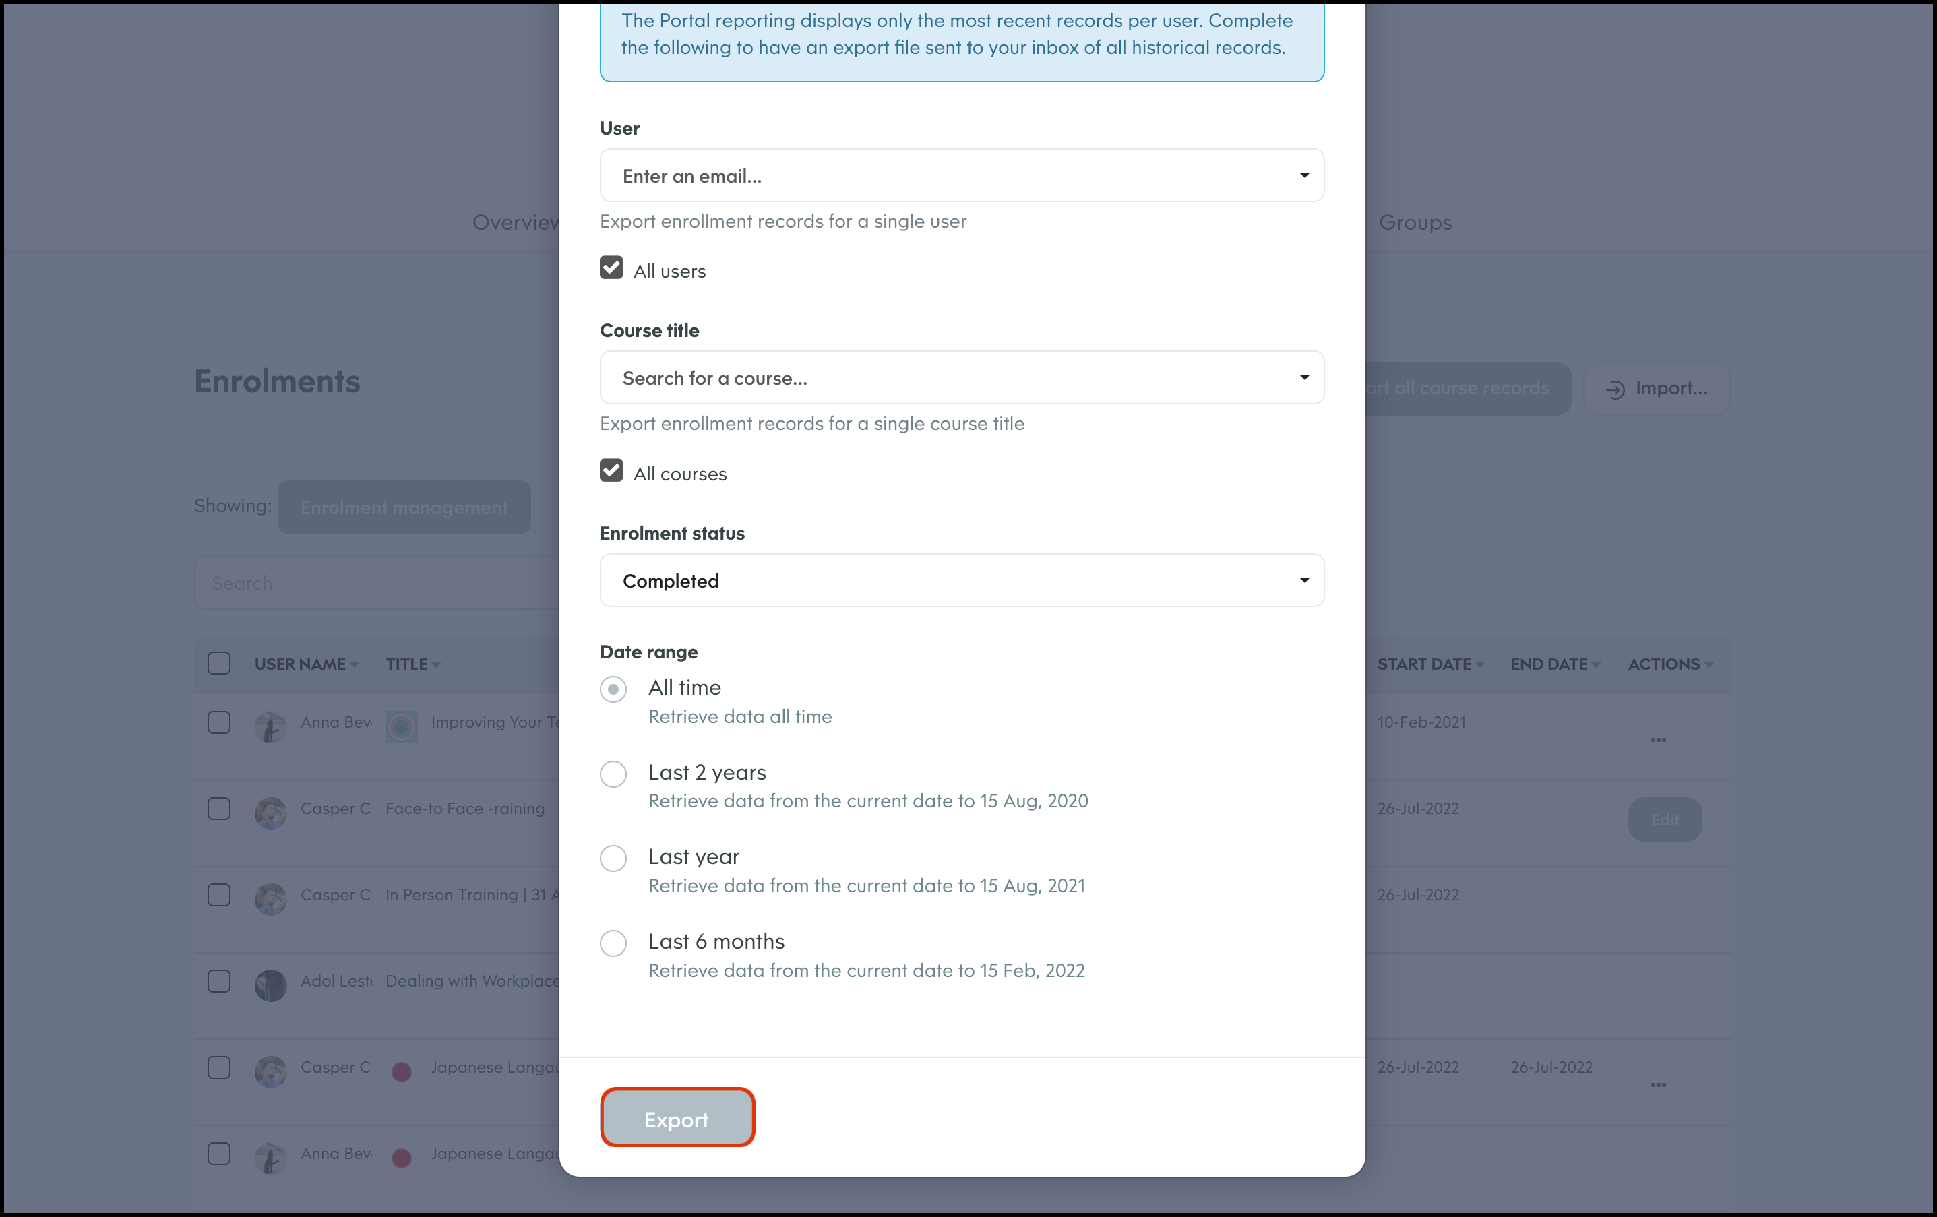Click Adol Lester's avatar thumbnail
This screenshot has width=1937, height=1217.
click(x=270, y=985)
